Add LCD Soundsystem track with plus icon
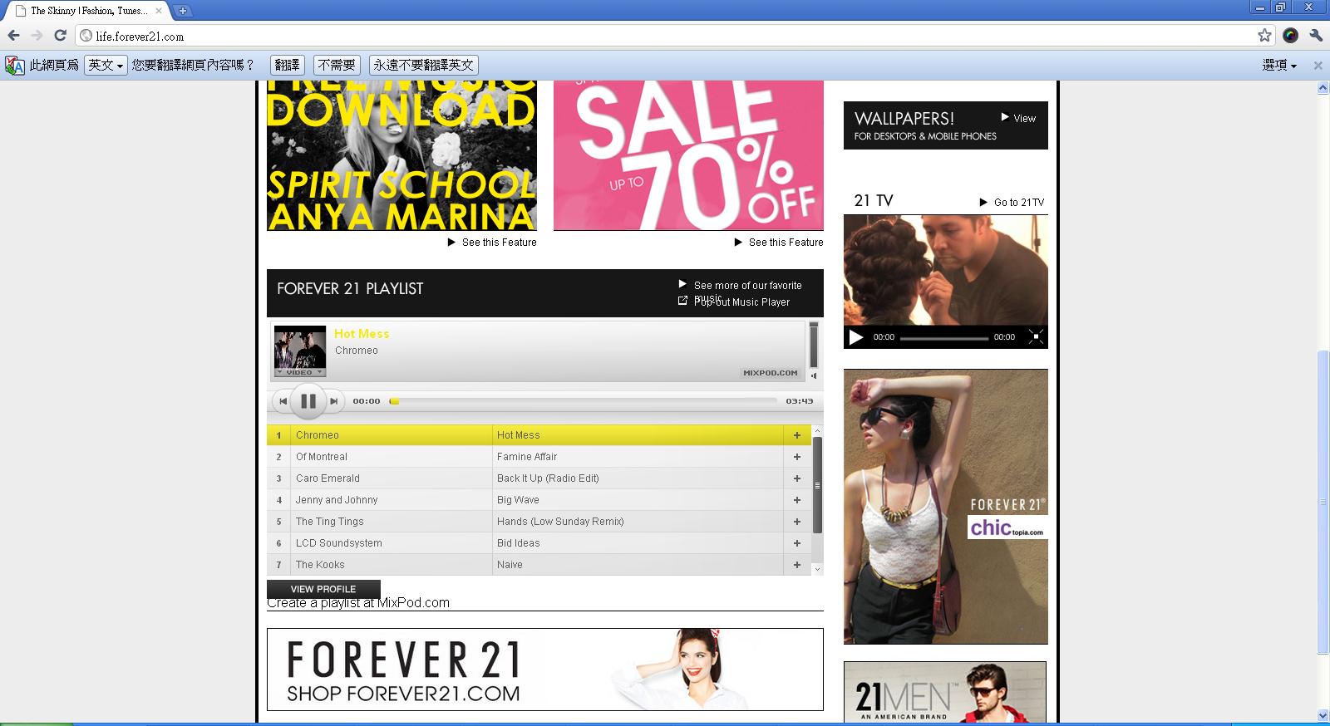This screenshot has height=726, width=1330. click(796, 543)
